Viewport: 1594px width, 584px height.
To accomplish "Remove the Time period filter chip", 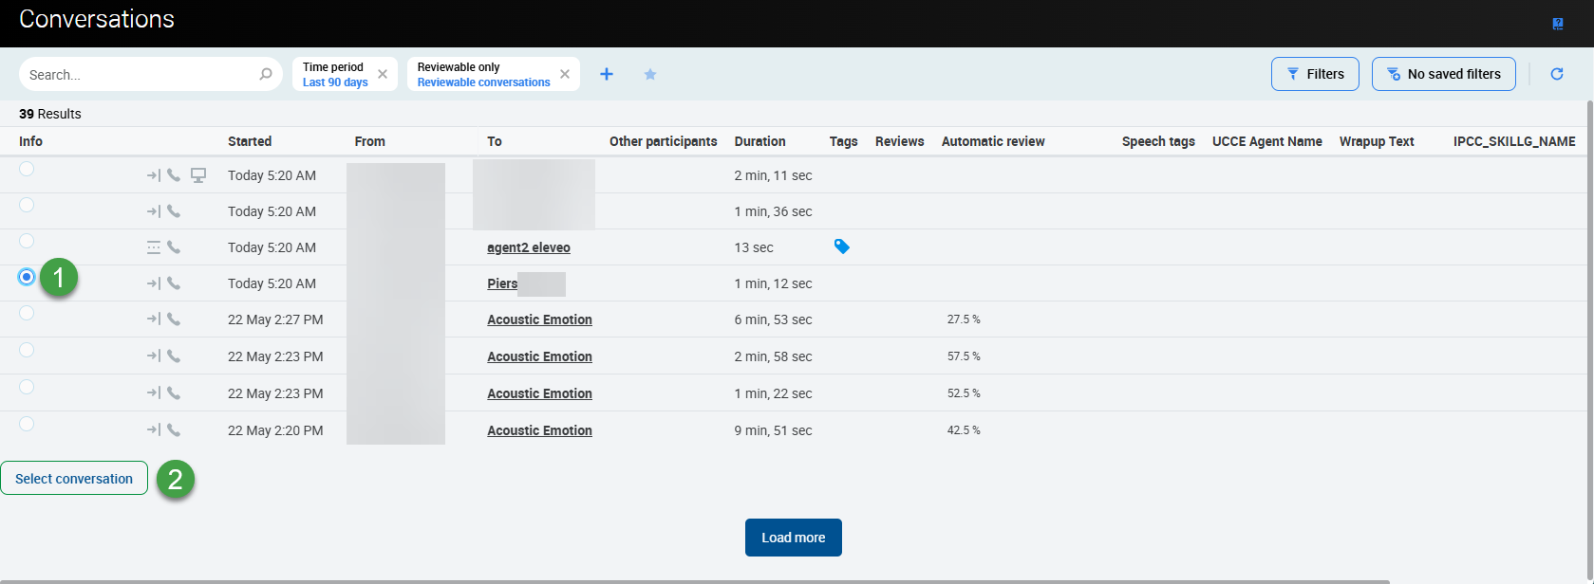I will 383,74.
